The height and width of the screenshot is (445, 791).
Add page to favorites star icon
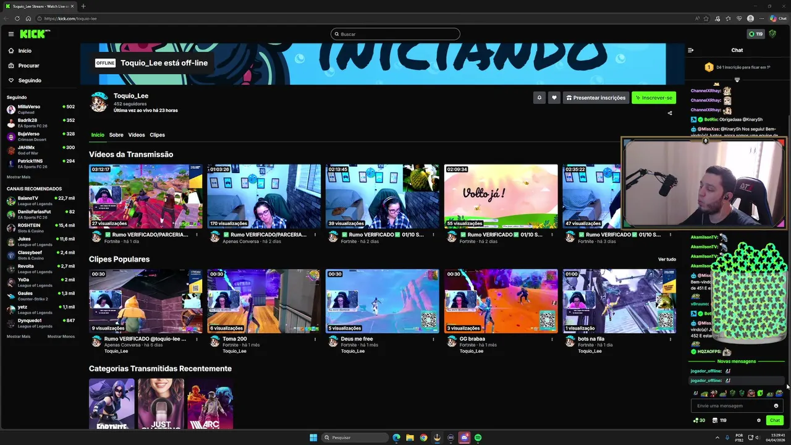706,19
